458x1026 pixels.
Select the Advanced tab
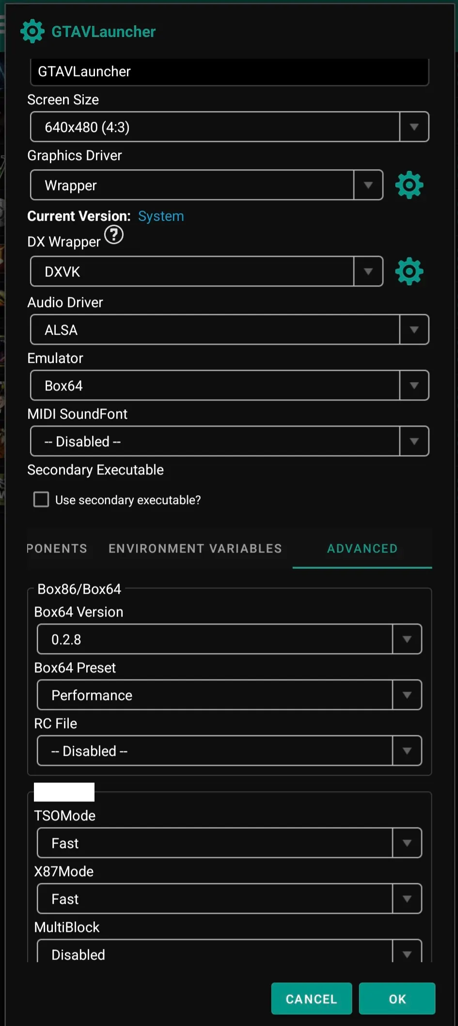click(x=362, y=549)
